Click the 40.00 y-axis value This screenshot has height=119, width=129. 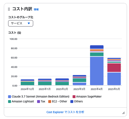14,67
